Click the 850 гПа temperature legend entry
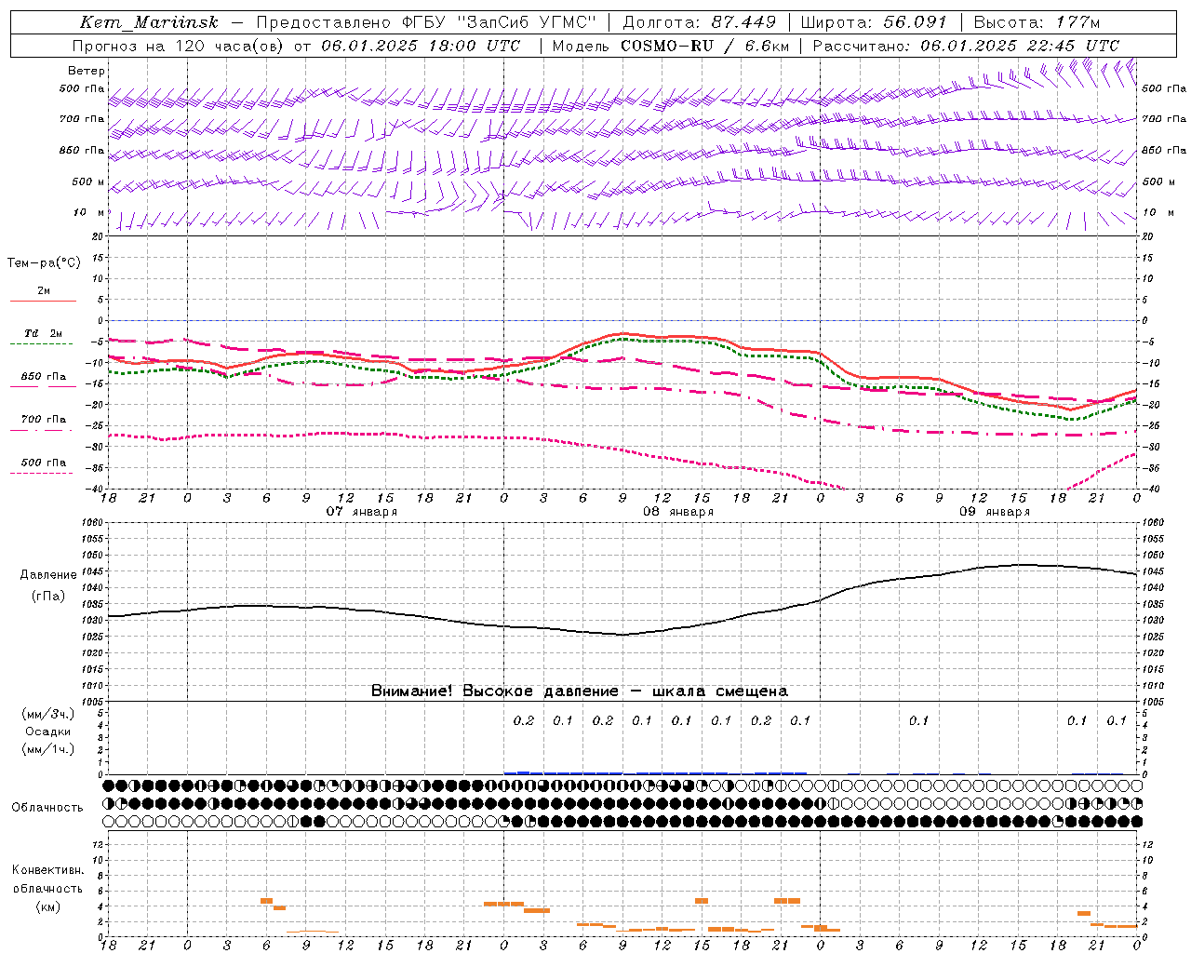Screen dimensions: 1191x953 pos(43,377)
